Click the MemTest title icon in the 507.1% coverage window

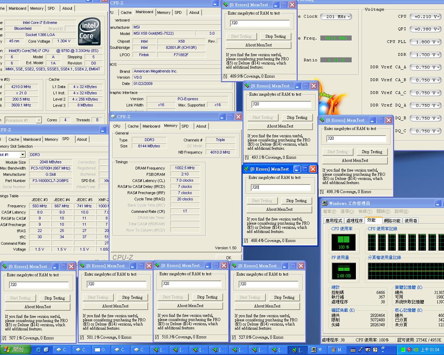click(x=5, y=267)
